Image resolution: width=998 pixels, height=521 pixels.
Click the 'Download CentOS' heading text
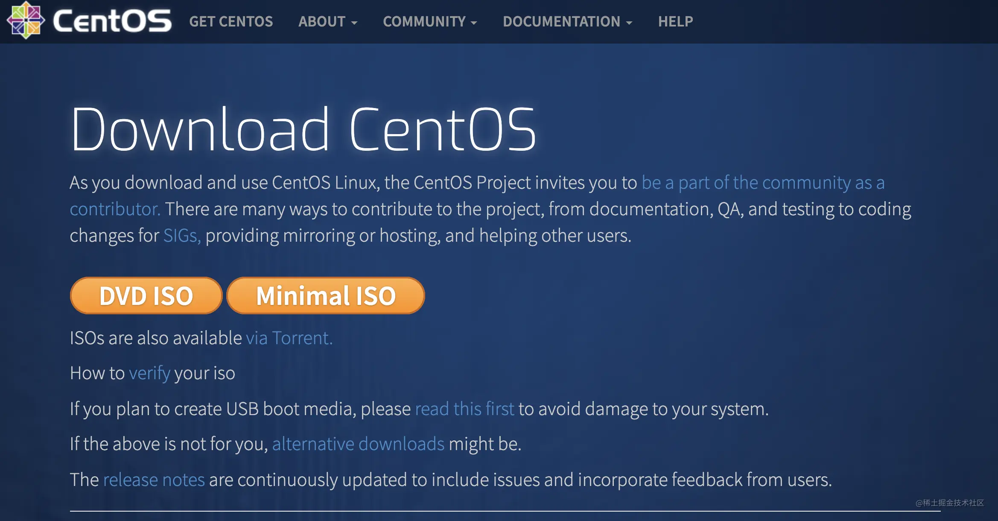[303, 129]
